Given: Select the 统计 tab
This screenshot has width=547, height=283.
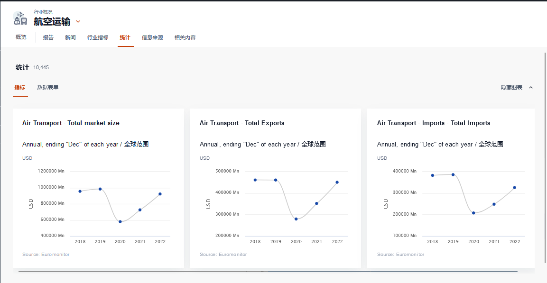Looking at the screenshot, I should 125,37.
